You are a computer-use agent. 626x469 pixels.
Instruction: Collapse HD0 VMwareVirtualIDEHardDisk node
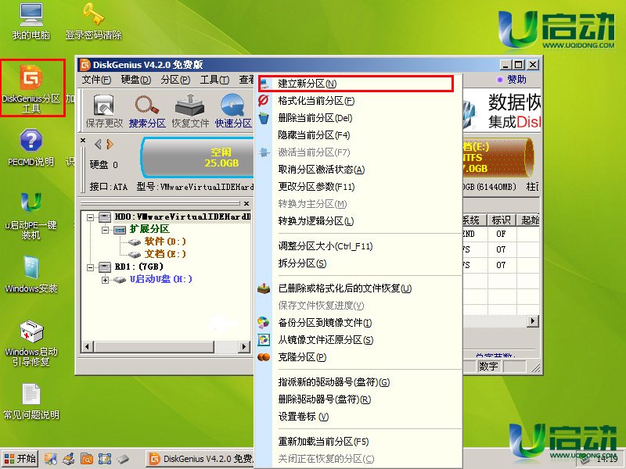91,217
